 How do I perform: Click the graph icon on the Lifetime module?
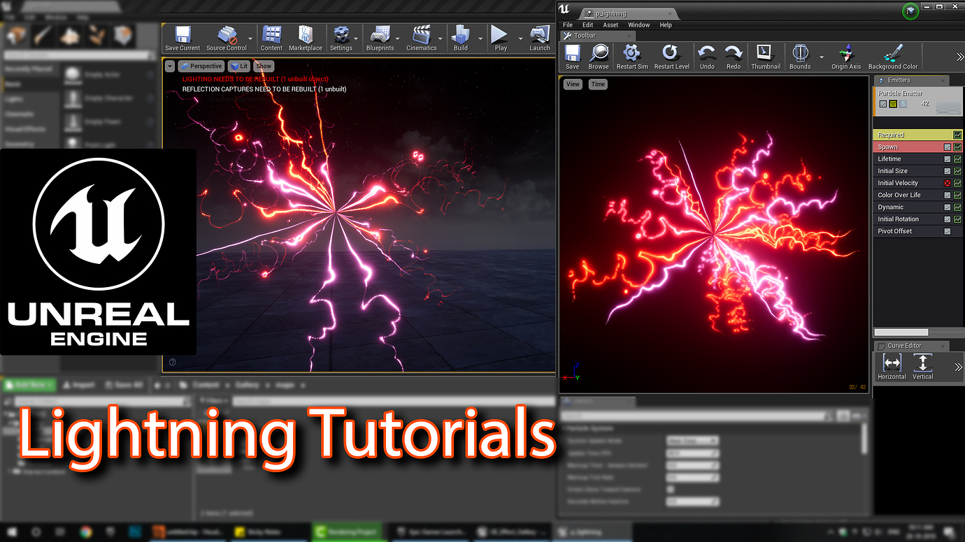click(957, 159)
